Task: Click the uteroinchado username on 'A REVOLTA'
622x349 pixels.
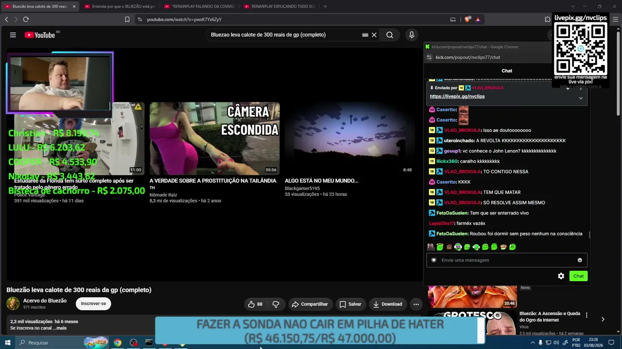Action: tap(459, 141)
